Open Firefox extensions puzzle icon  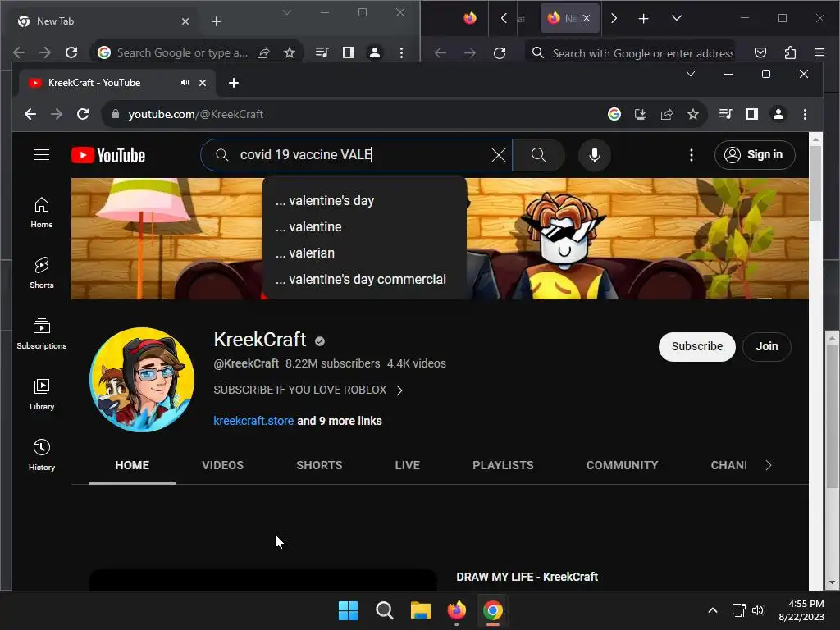coord(790,52)
